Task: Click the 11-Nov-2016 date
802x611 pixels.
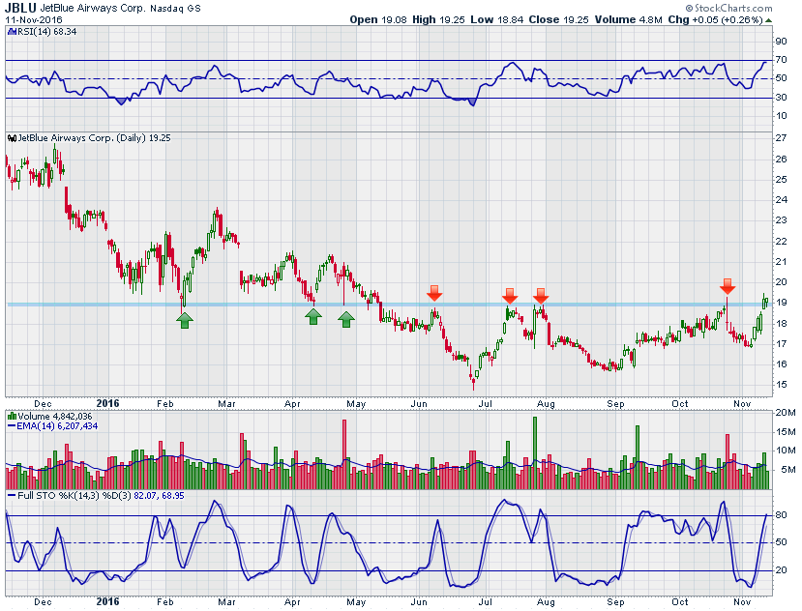Action: coord(33,20)
